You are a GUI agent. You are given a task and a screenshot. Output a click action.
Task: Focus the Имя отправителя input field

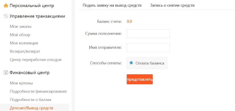(148, 48)
